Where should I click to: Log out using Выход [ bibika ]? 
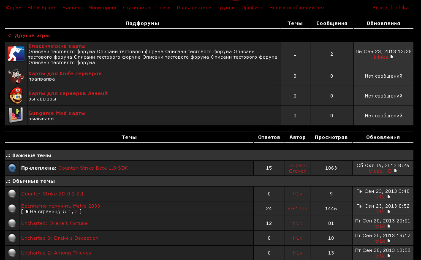click(390, 8)
